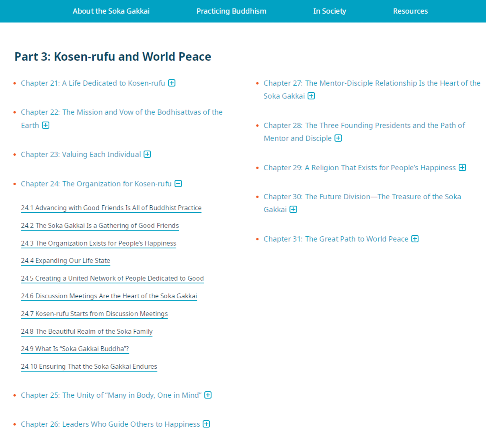Image resolution: width=486 pixels, height=436 pixels.
Task: Open Chapter 23: Valuing Each Individual link
Action: click(x=81, y=154)
